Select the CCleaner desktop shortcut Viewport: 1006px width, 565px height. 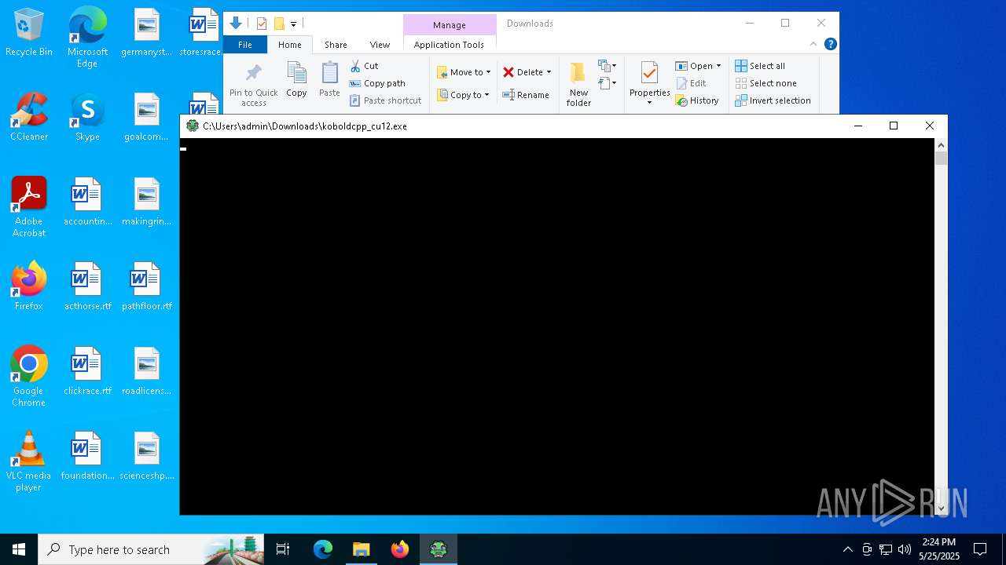point(29,117)
